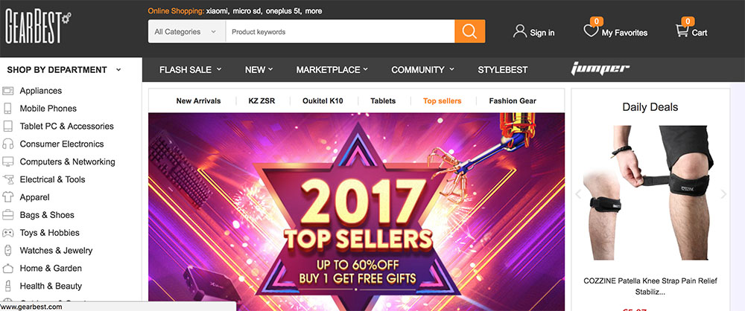The height and width of the screenshot is (311, 745).
Task: Click the oneplus 5t search suggestion
Action: coord(284,11)
